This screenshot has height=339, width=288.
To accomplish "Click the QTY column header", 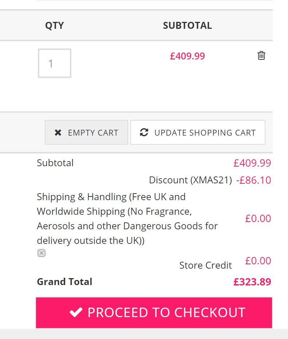I will [x=55, y=26].
